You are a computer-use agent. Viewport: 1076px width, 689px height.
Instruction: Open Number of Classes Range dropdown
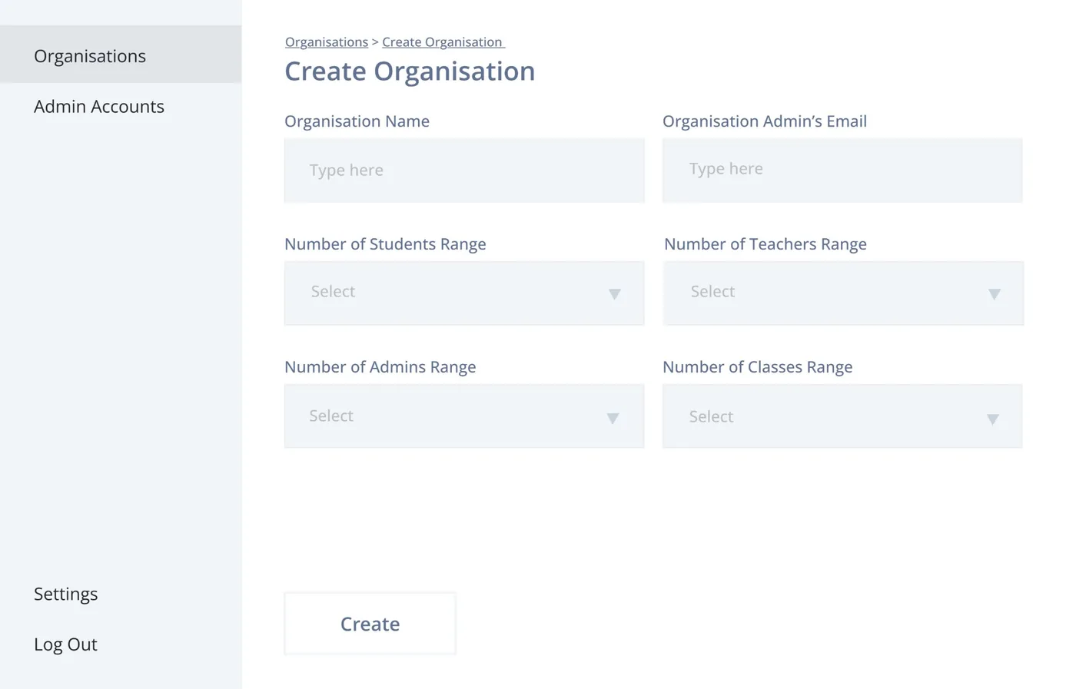point(842,416)
